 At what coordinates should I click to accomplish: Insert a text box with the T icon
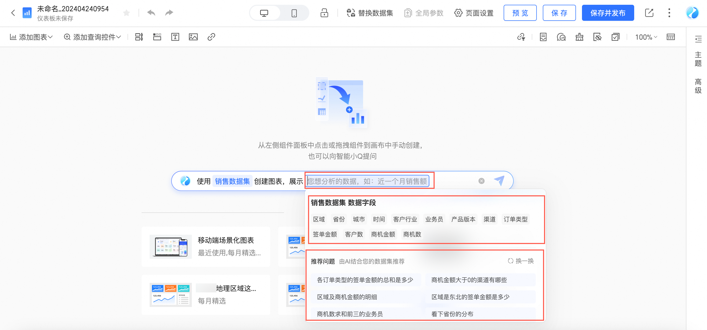tap(175, 37)
